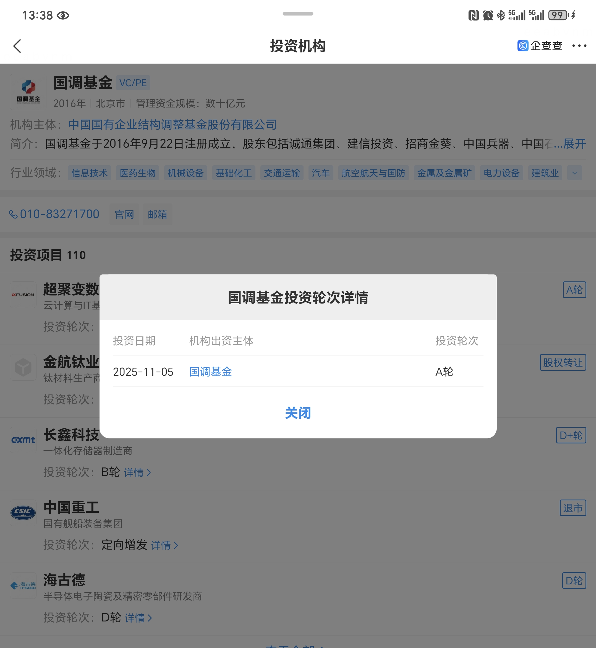Select the 信息技术 industry tag
This screenshot has height=648, width=596.
89,173
